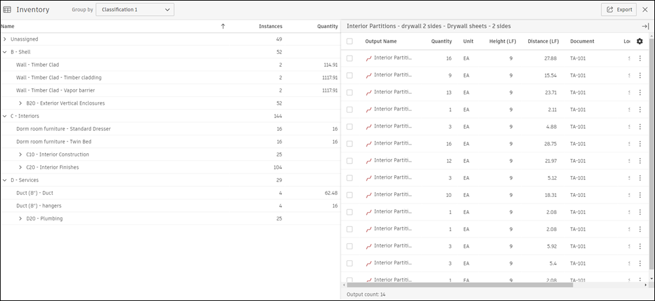655x301 pixels.
Task: Open the kebab menu on the 15.54 distance row
Action: tap(640, 75)
